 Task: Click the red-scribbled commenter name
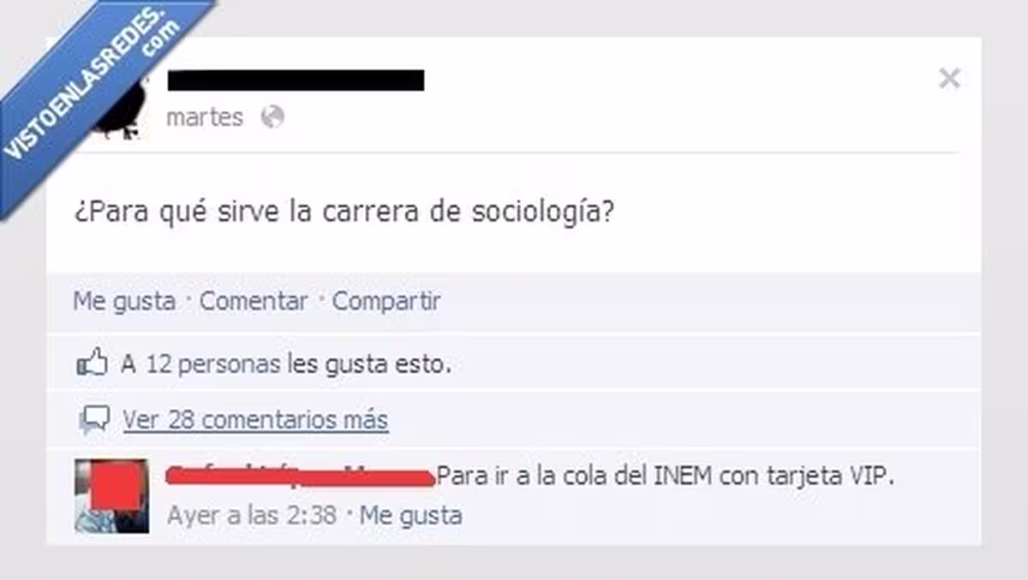click(x=300, y=476)
